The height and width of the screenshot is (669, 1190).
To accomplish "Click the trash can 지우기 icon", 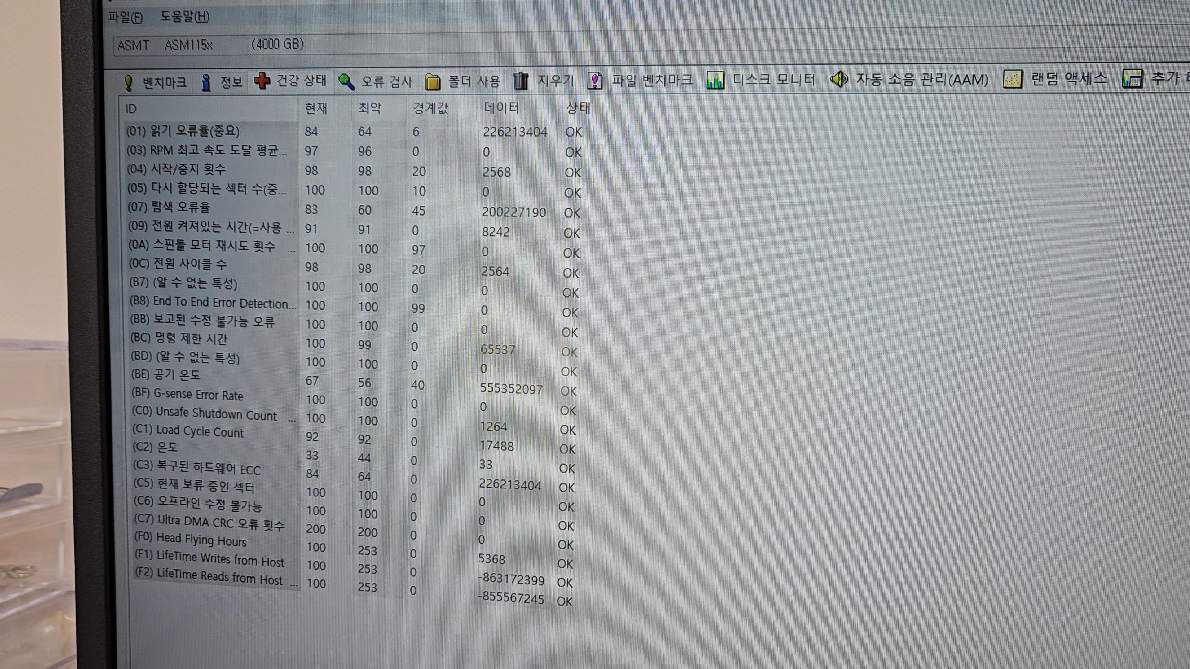I will click(x=521, y=81).
